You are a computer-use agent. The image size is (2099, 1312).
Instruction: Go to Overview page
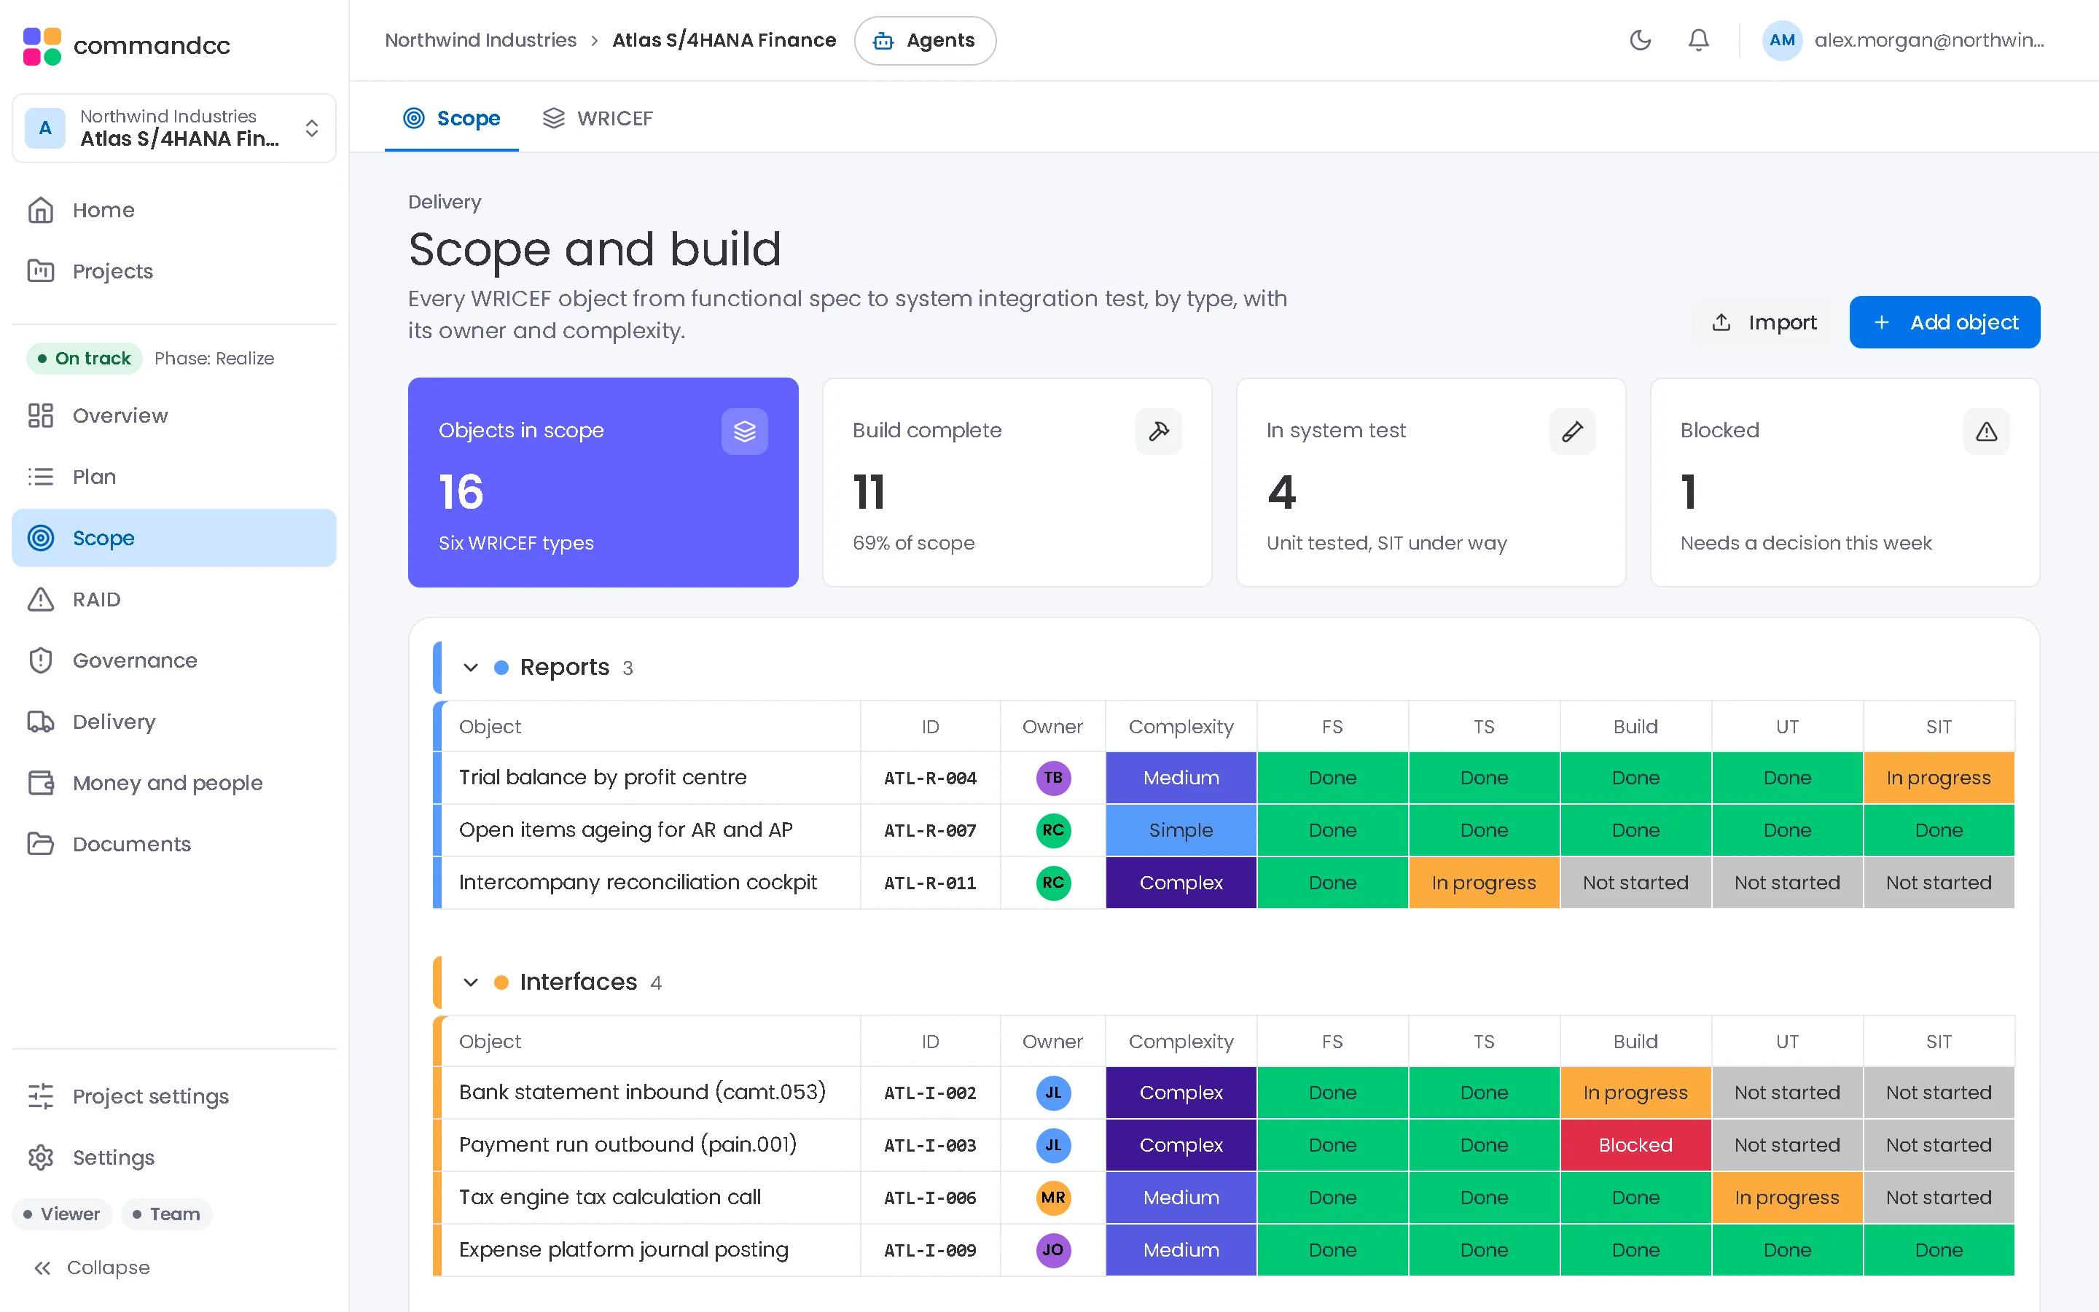point(173,415)
